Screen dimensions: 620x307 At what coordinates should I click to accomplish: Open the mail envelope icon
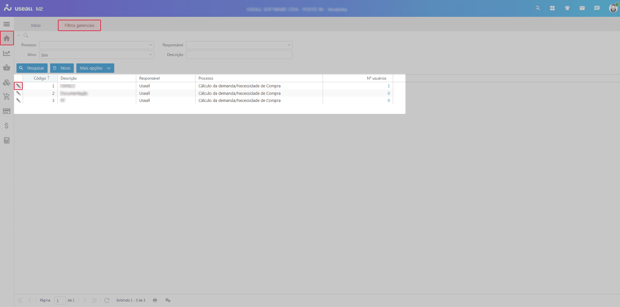pyautogui.click(x=582, y=8)
